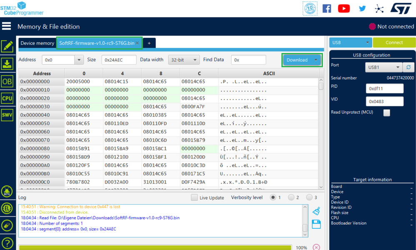The height and width of the screenshot is (250, 416).
Task: Select verbosity level 2
Action: [291, 198]
